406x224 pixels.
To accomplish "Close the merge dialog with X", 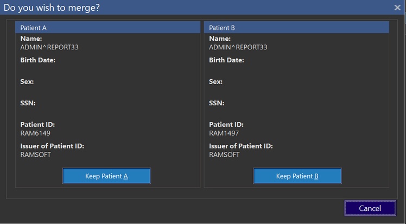I will pos(397,8).
